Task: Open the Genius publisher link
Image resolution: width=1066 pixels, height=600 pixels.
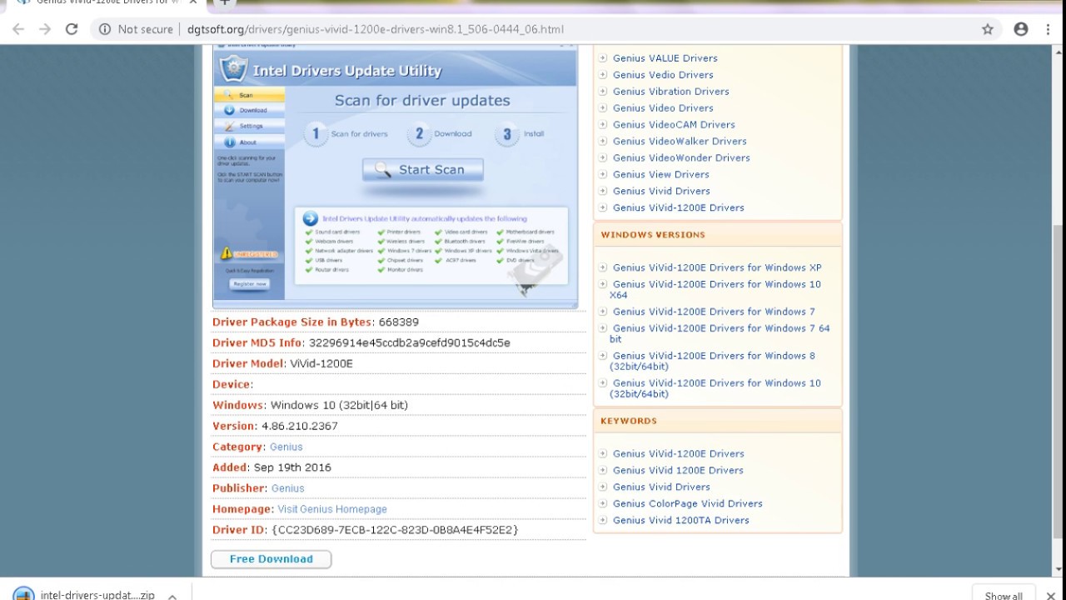Action: tap(288, 488)
